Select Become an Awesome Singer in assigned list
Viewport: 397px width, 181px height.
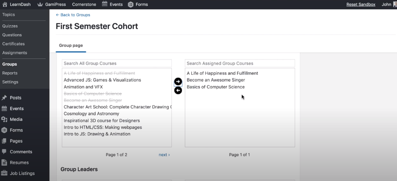[x=216, y=80]
